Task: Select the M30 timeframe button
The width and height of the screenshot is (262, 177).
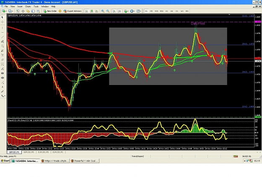Action: click(x=161, y=11)
